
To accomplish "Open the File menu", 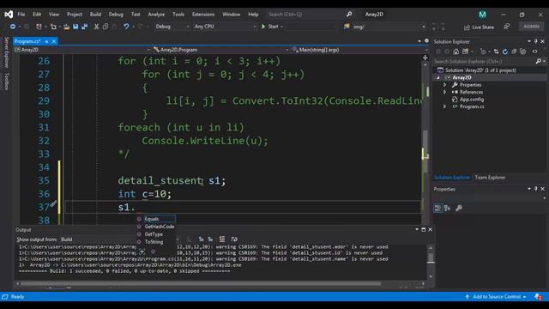I will pos(21,15).
